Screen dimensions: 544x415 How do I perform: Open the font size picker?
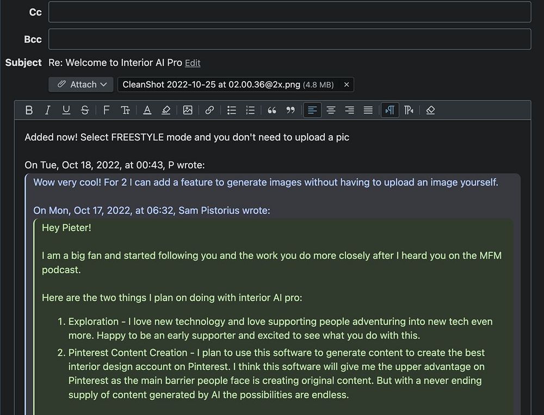tap(125, 110)
